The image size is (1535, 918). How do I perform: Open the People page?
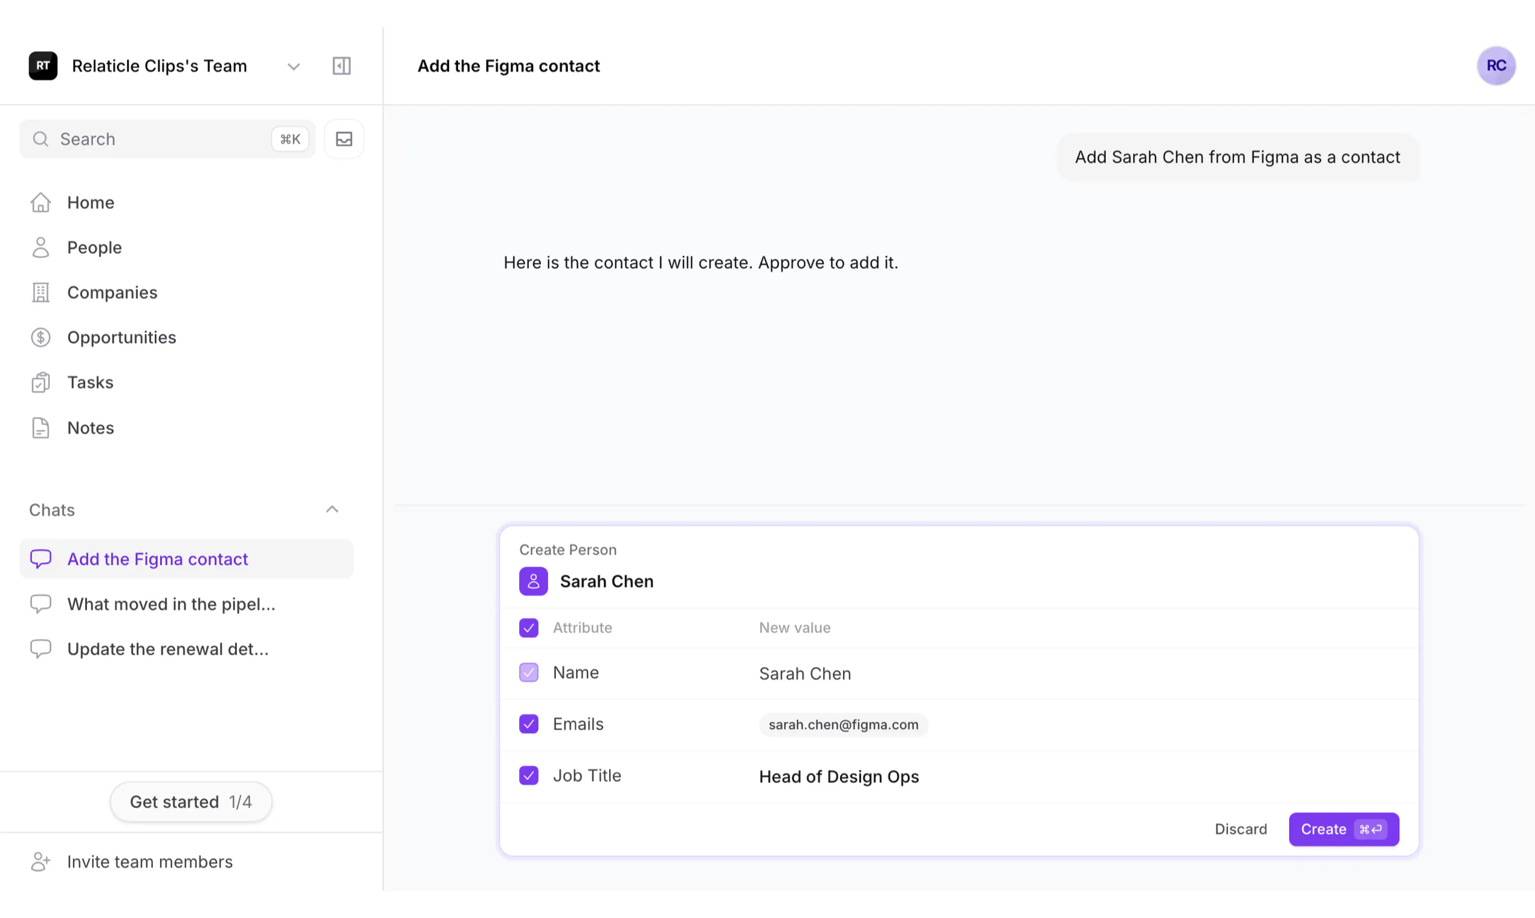click(186, 248)
